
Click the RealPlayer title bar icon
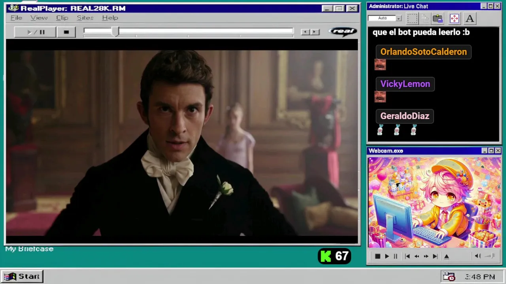[13, 8]
